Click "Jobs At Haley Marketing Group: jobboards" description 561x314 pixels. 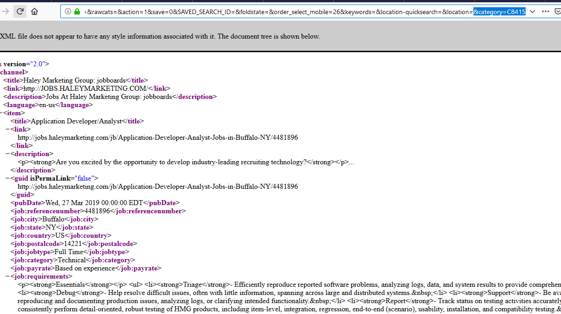[109, 97]
